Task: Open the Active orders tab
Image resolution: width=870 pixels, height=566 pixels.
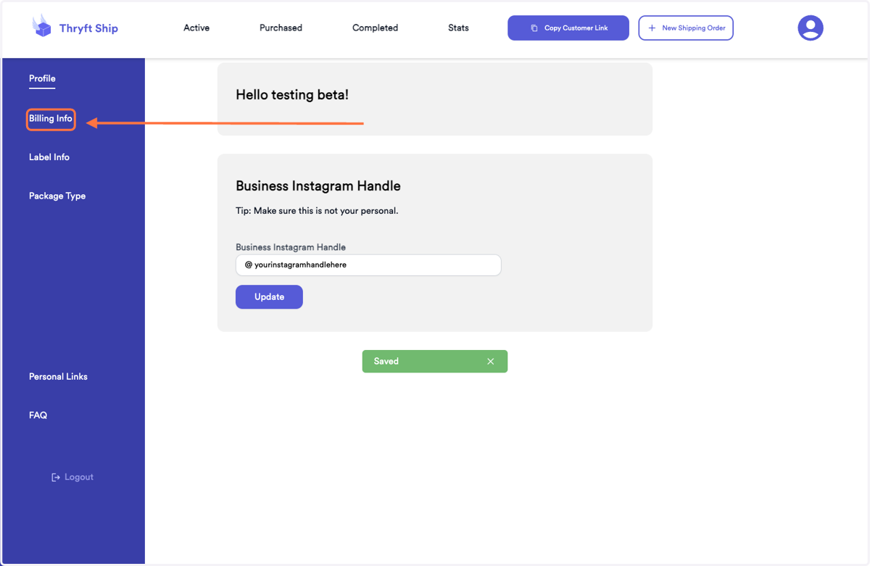Action: [x=196, y=28]
